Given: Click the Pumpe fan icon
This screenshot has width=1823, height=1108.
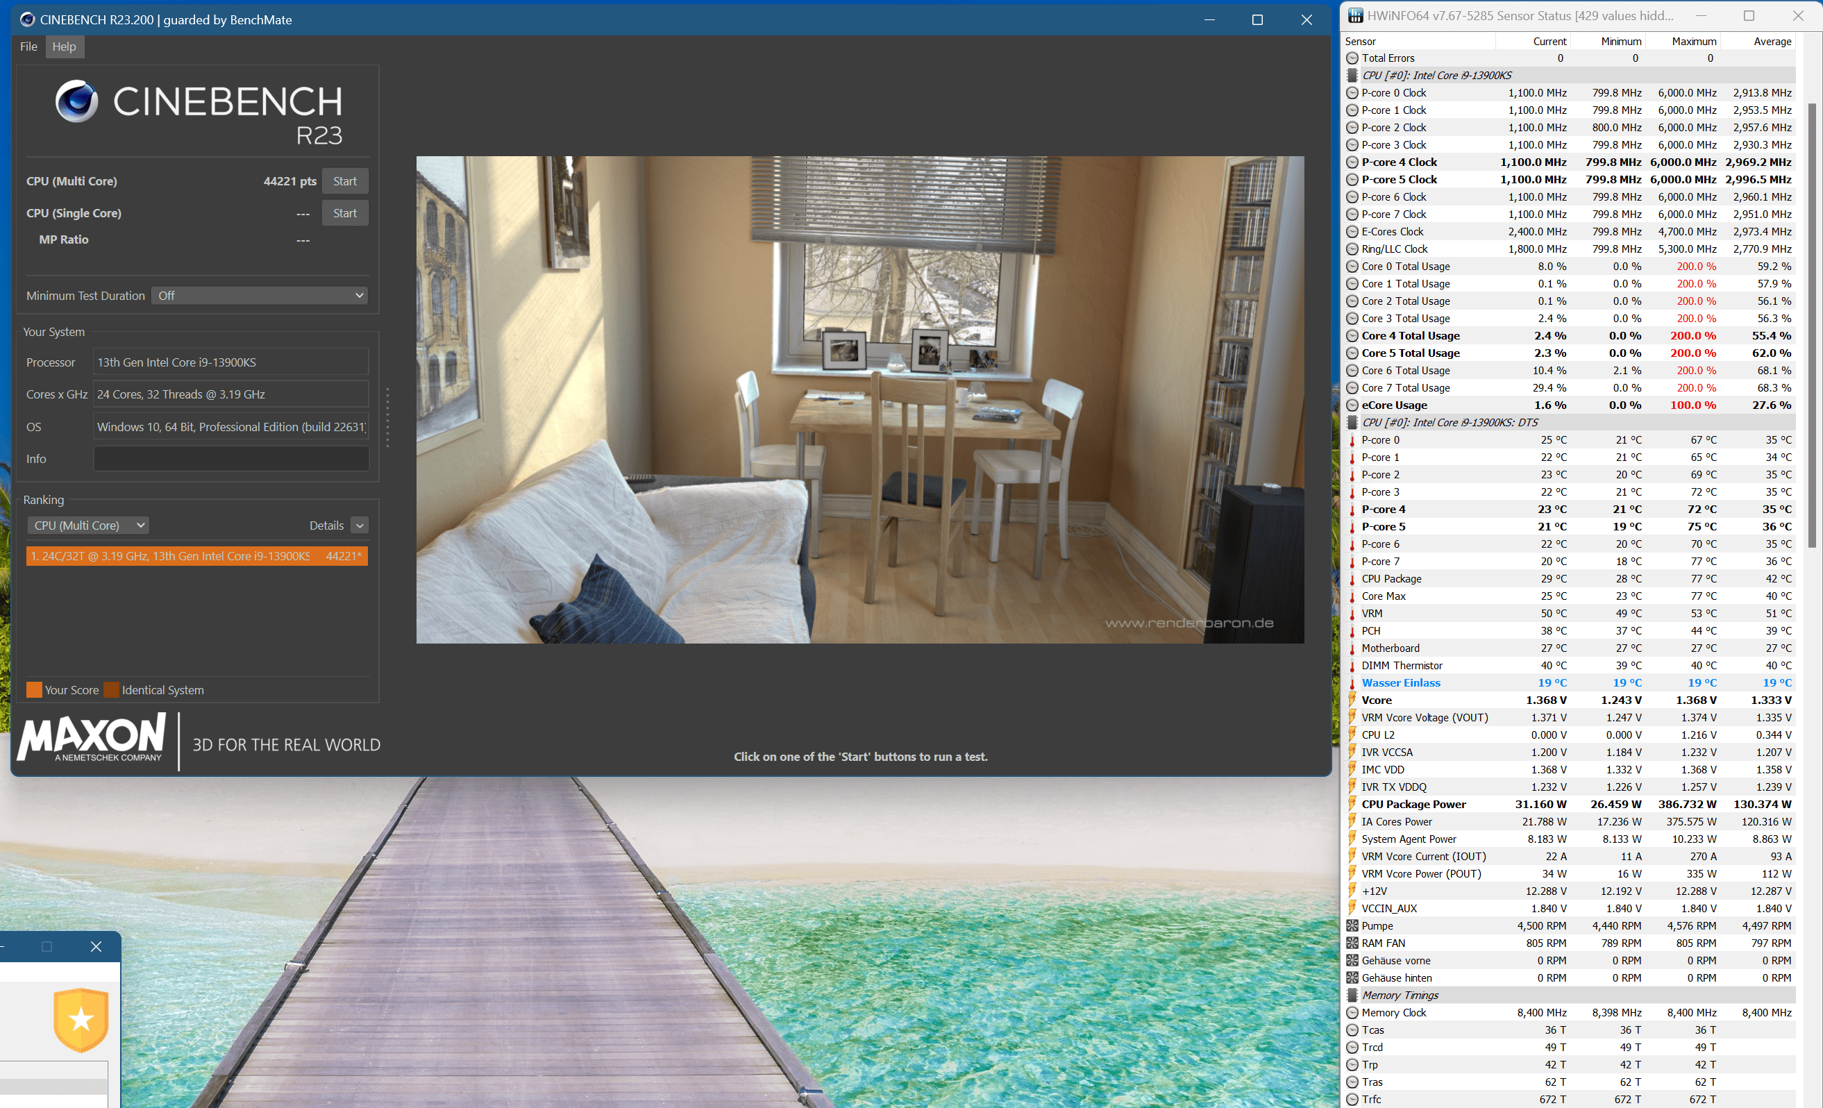Looking at the screenshot, I should [x=1352, y=926].
